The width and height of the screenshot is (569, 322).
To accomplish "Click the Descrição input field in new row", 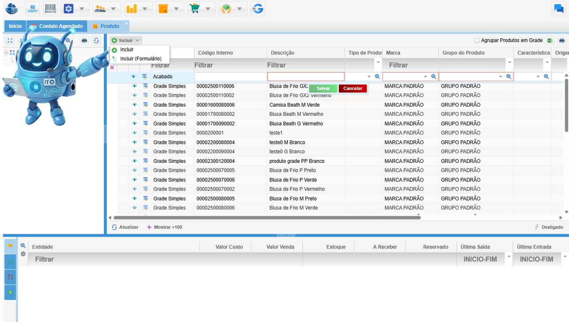I will [305, 77].
